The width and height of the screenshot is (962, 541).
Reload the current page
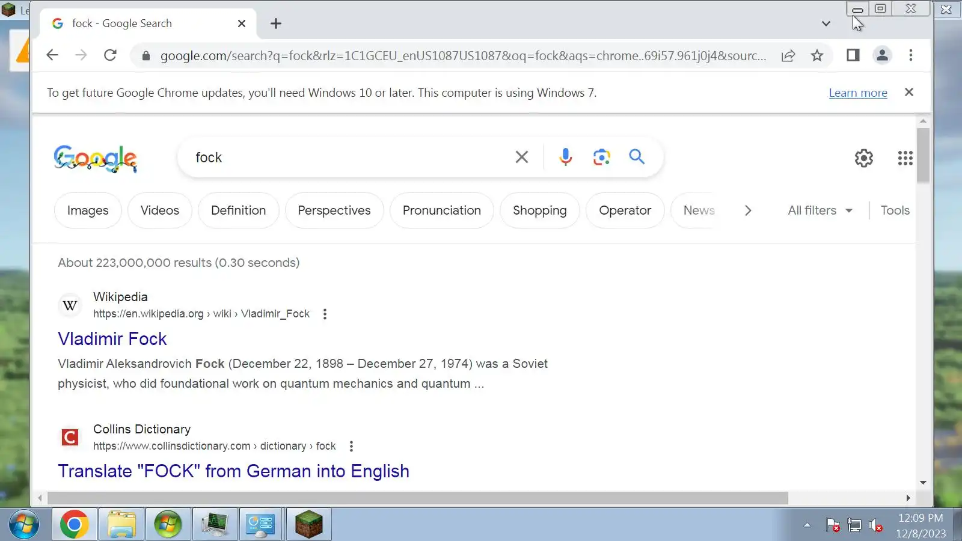pyautogui.click(x=110, y=55)
